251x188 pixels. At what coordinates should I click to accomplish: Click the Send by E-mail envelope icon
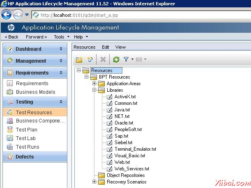point(139,59)
